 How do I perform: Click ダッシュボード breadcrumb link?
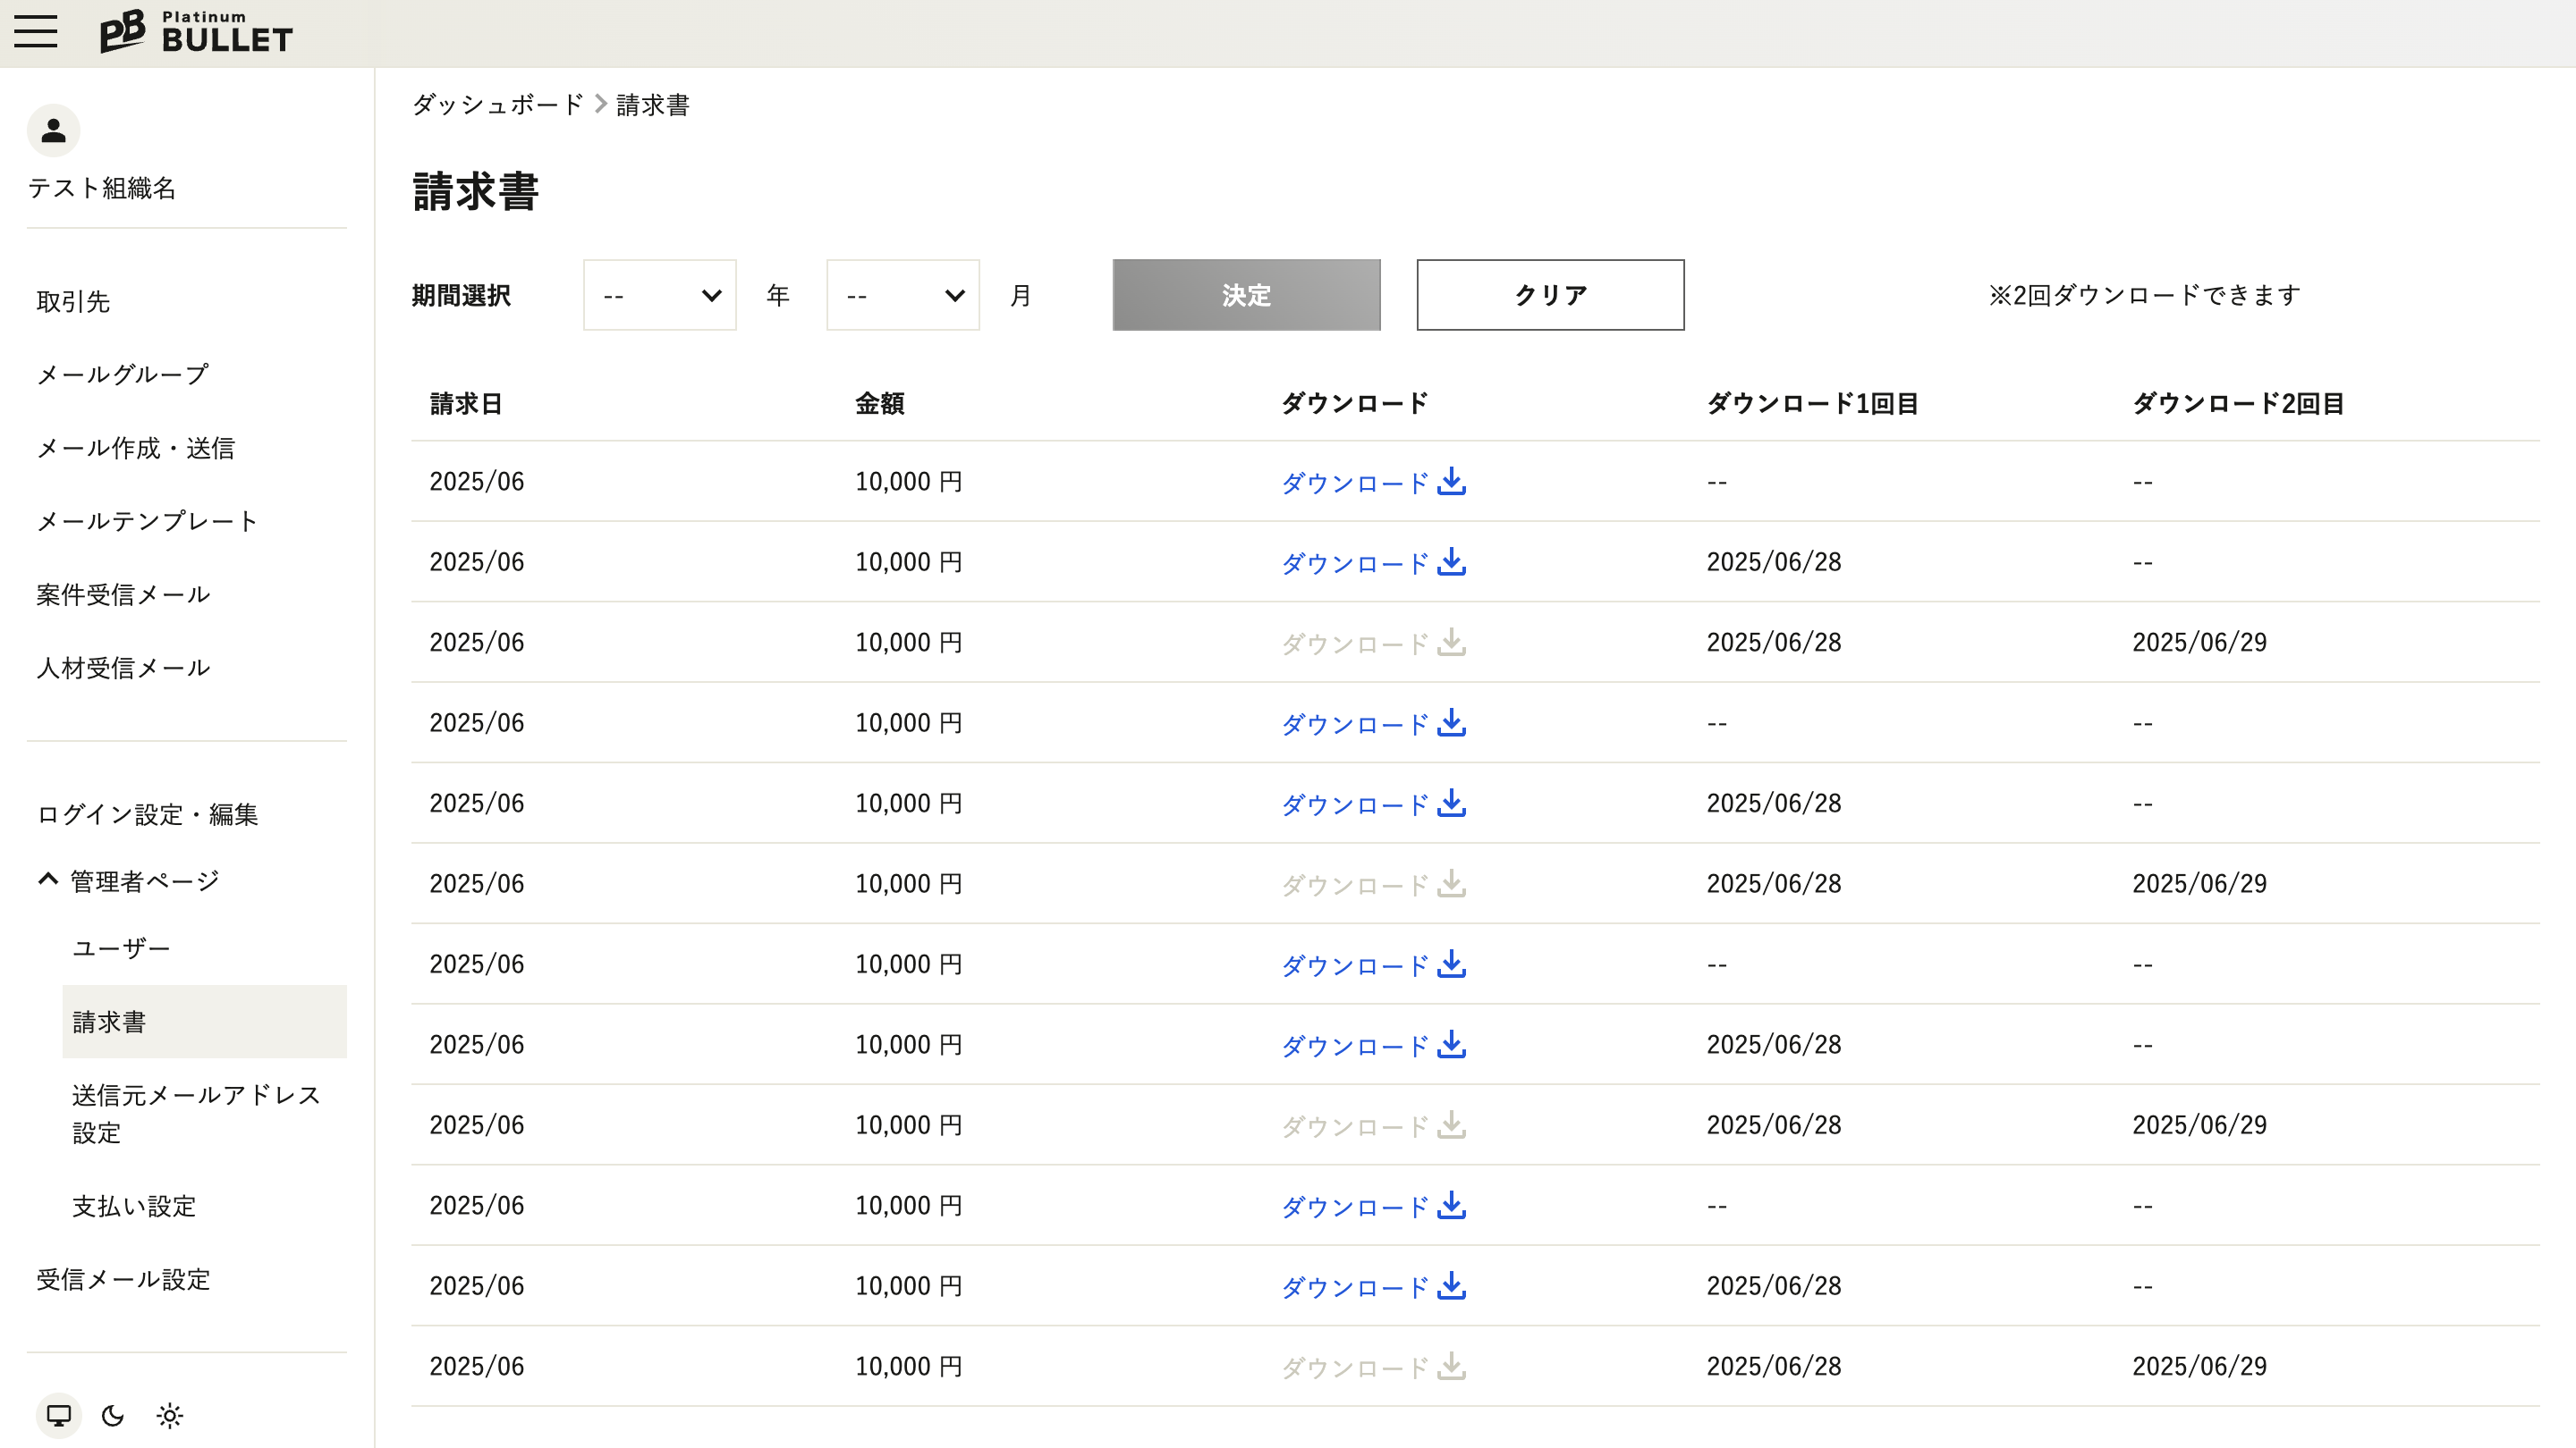click(x=497, y=104)
